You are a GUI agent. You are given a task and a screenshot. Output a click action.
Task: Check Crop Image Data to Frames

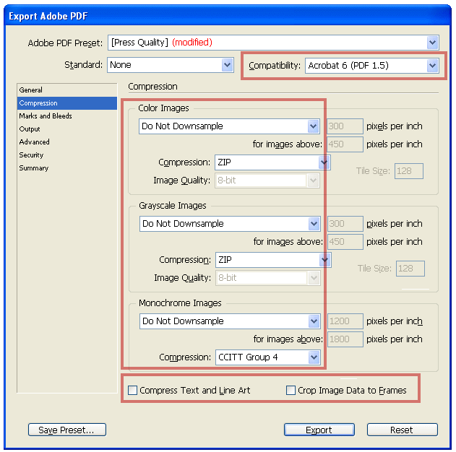click(x=291, y=391)
